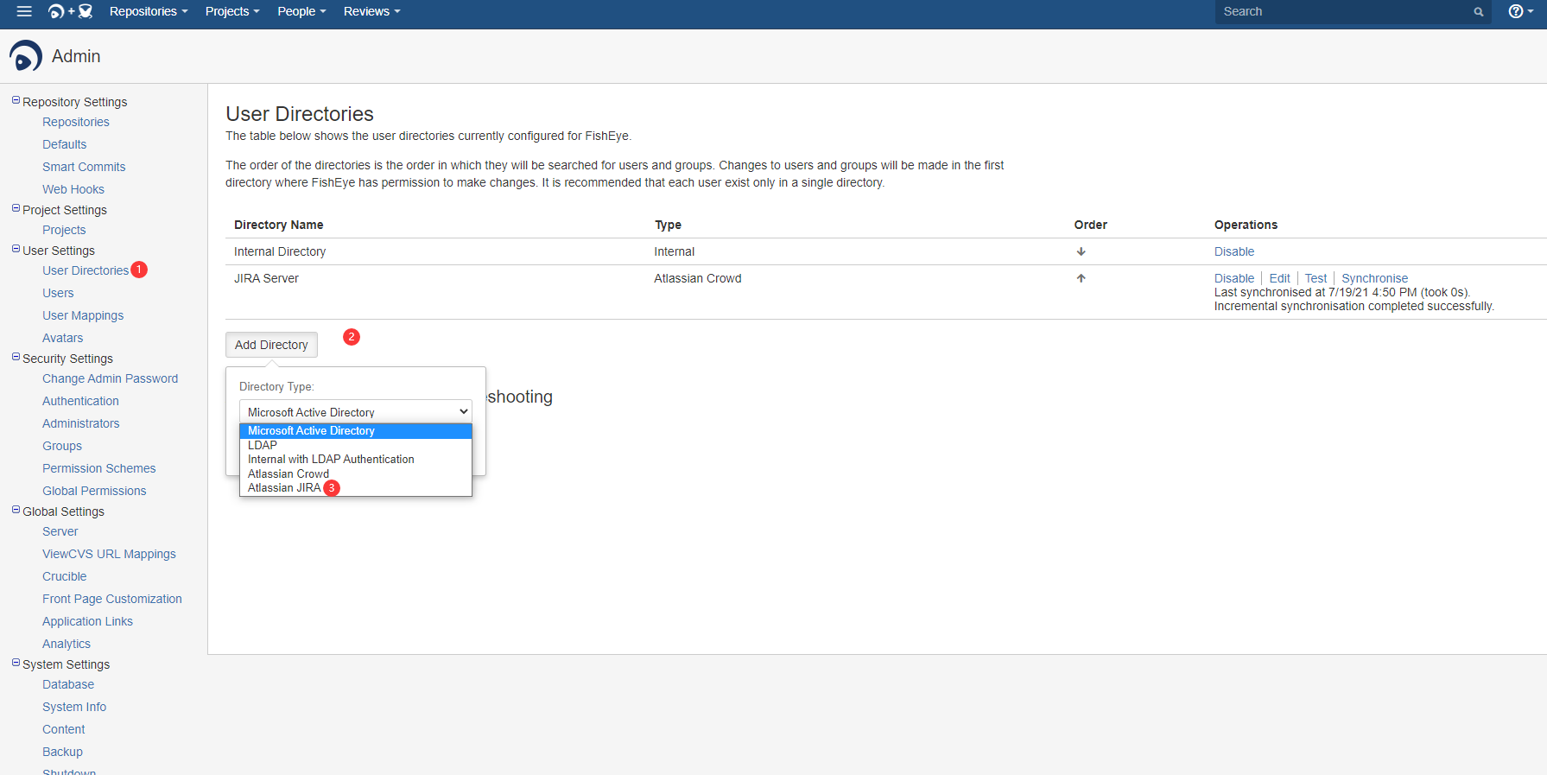Open Backup settings
Screen dimensions: 1547x775
click(x=62, y=752)
